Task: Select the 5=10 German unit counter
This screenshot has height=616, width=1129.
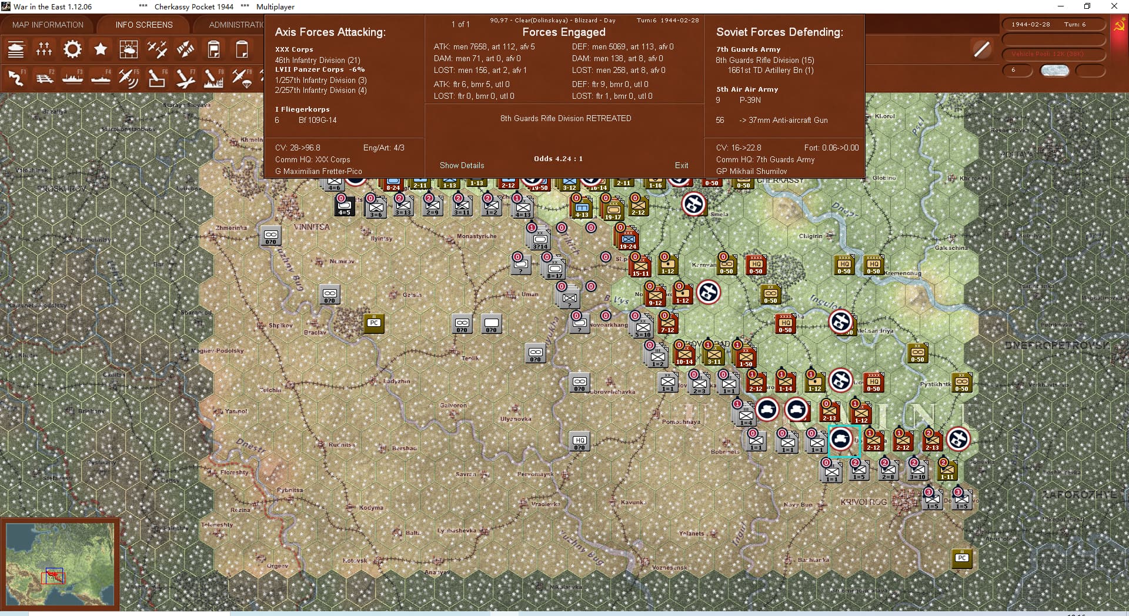Action: (x=643, y=328)
